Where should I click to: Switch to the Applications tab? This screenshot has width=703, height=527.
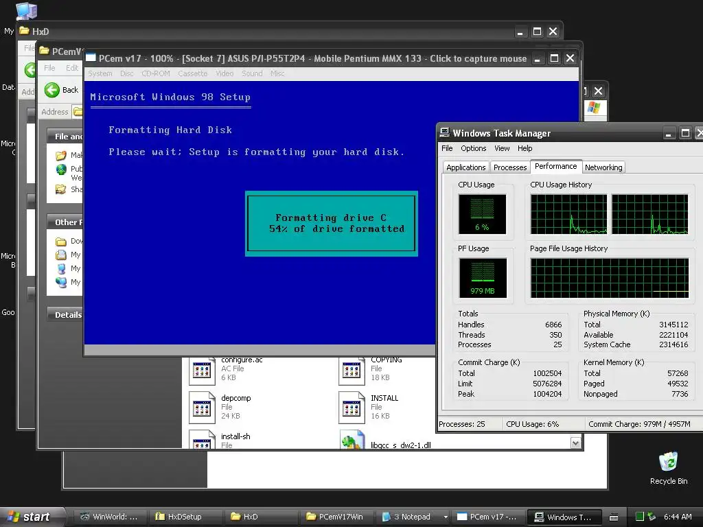pos(466,167)
